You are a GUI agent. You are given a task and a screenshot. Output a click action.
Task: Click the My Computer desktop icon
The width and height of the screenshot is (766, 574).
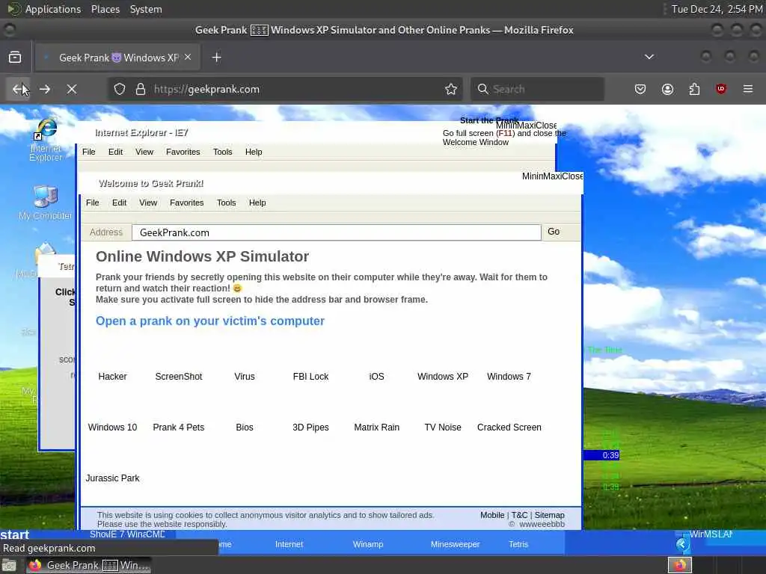coord(46,203)
